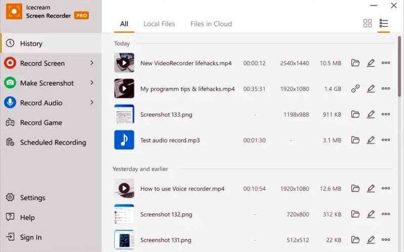Click the Record Audio microphone icon
The width and height of the screenshot is (404, 252).
[x=10, y=103]
